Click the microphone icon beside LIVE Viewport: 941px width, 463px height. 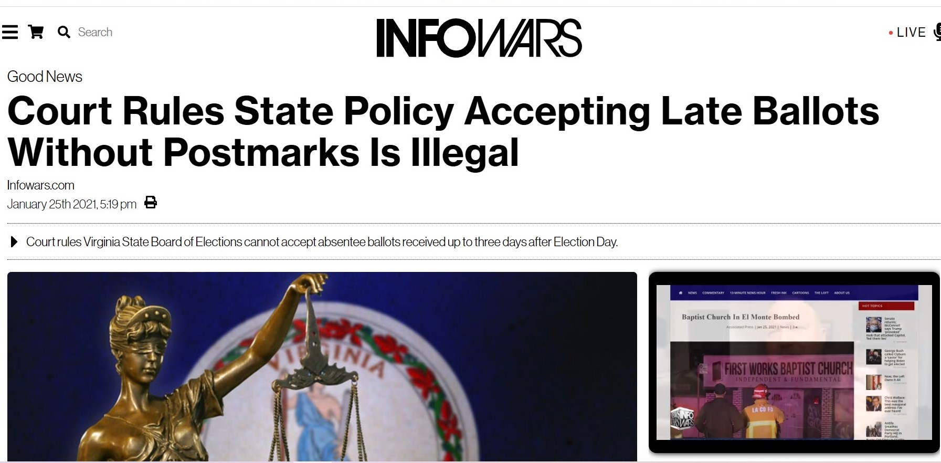pos(937,32)
